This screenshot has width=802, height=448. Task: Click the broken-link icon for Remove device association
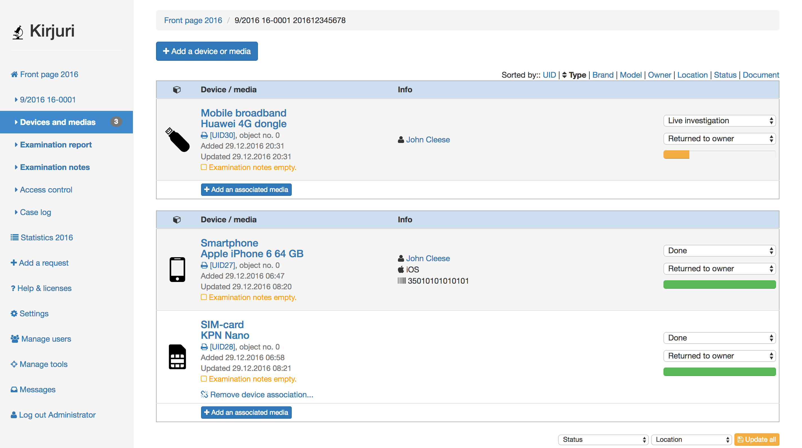[204, 395]
